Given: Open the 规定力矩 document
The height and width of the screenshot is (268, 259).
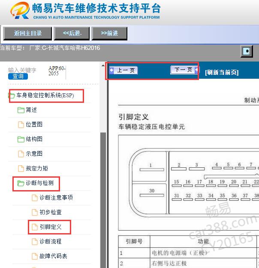Looking at the screenshot, I should [x=37, y=168].
